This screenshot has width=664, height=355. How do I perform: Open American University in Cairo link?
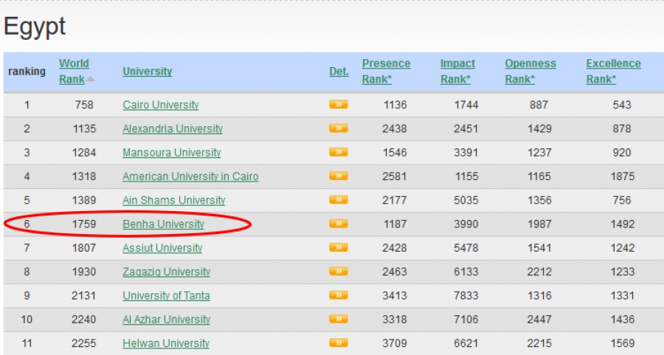[190, 176]
